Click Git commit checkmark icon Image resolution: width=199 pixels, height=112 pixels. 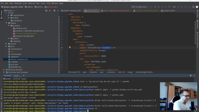(182, 7)
